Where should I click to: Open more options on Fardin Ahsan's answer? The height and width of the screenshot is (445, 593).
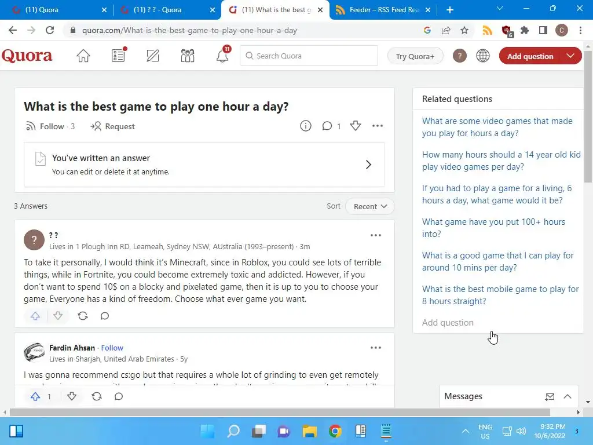tap(375, 348)
